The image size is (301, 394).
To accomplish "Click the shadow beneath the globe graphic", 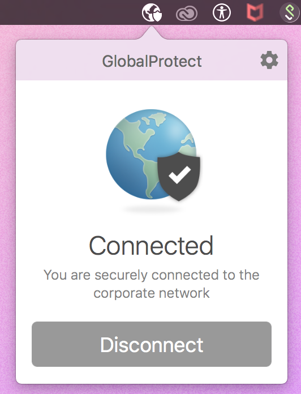I will click(x=151, y=209).
